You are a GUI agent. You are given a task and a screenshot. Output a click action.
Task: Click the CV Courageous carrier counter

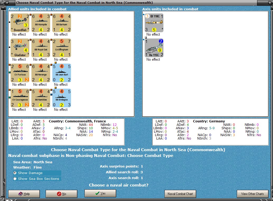coord(20,98)
